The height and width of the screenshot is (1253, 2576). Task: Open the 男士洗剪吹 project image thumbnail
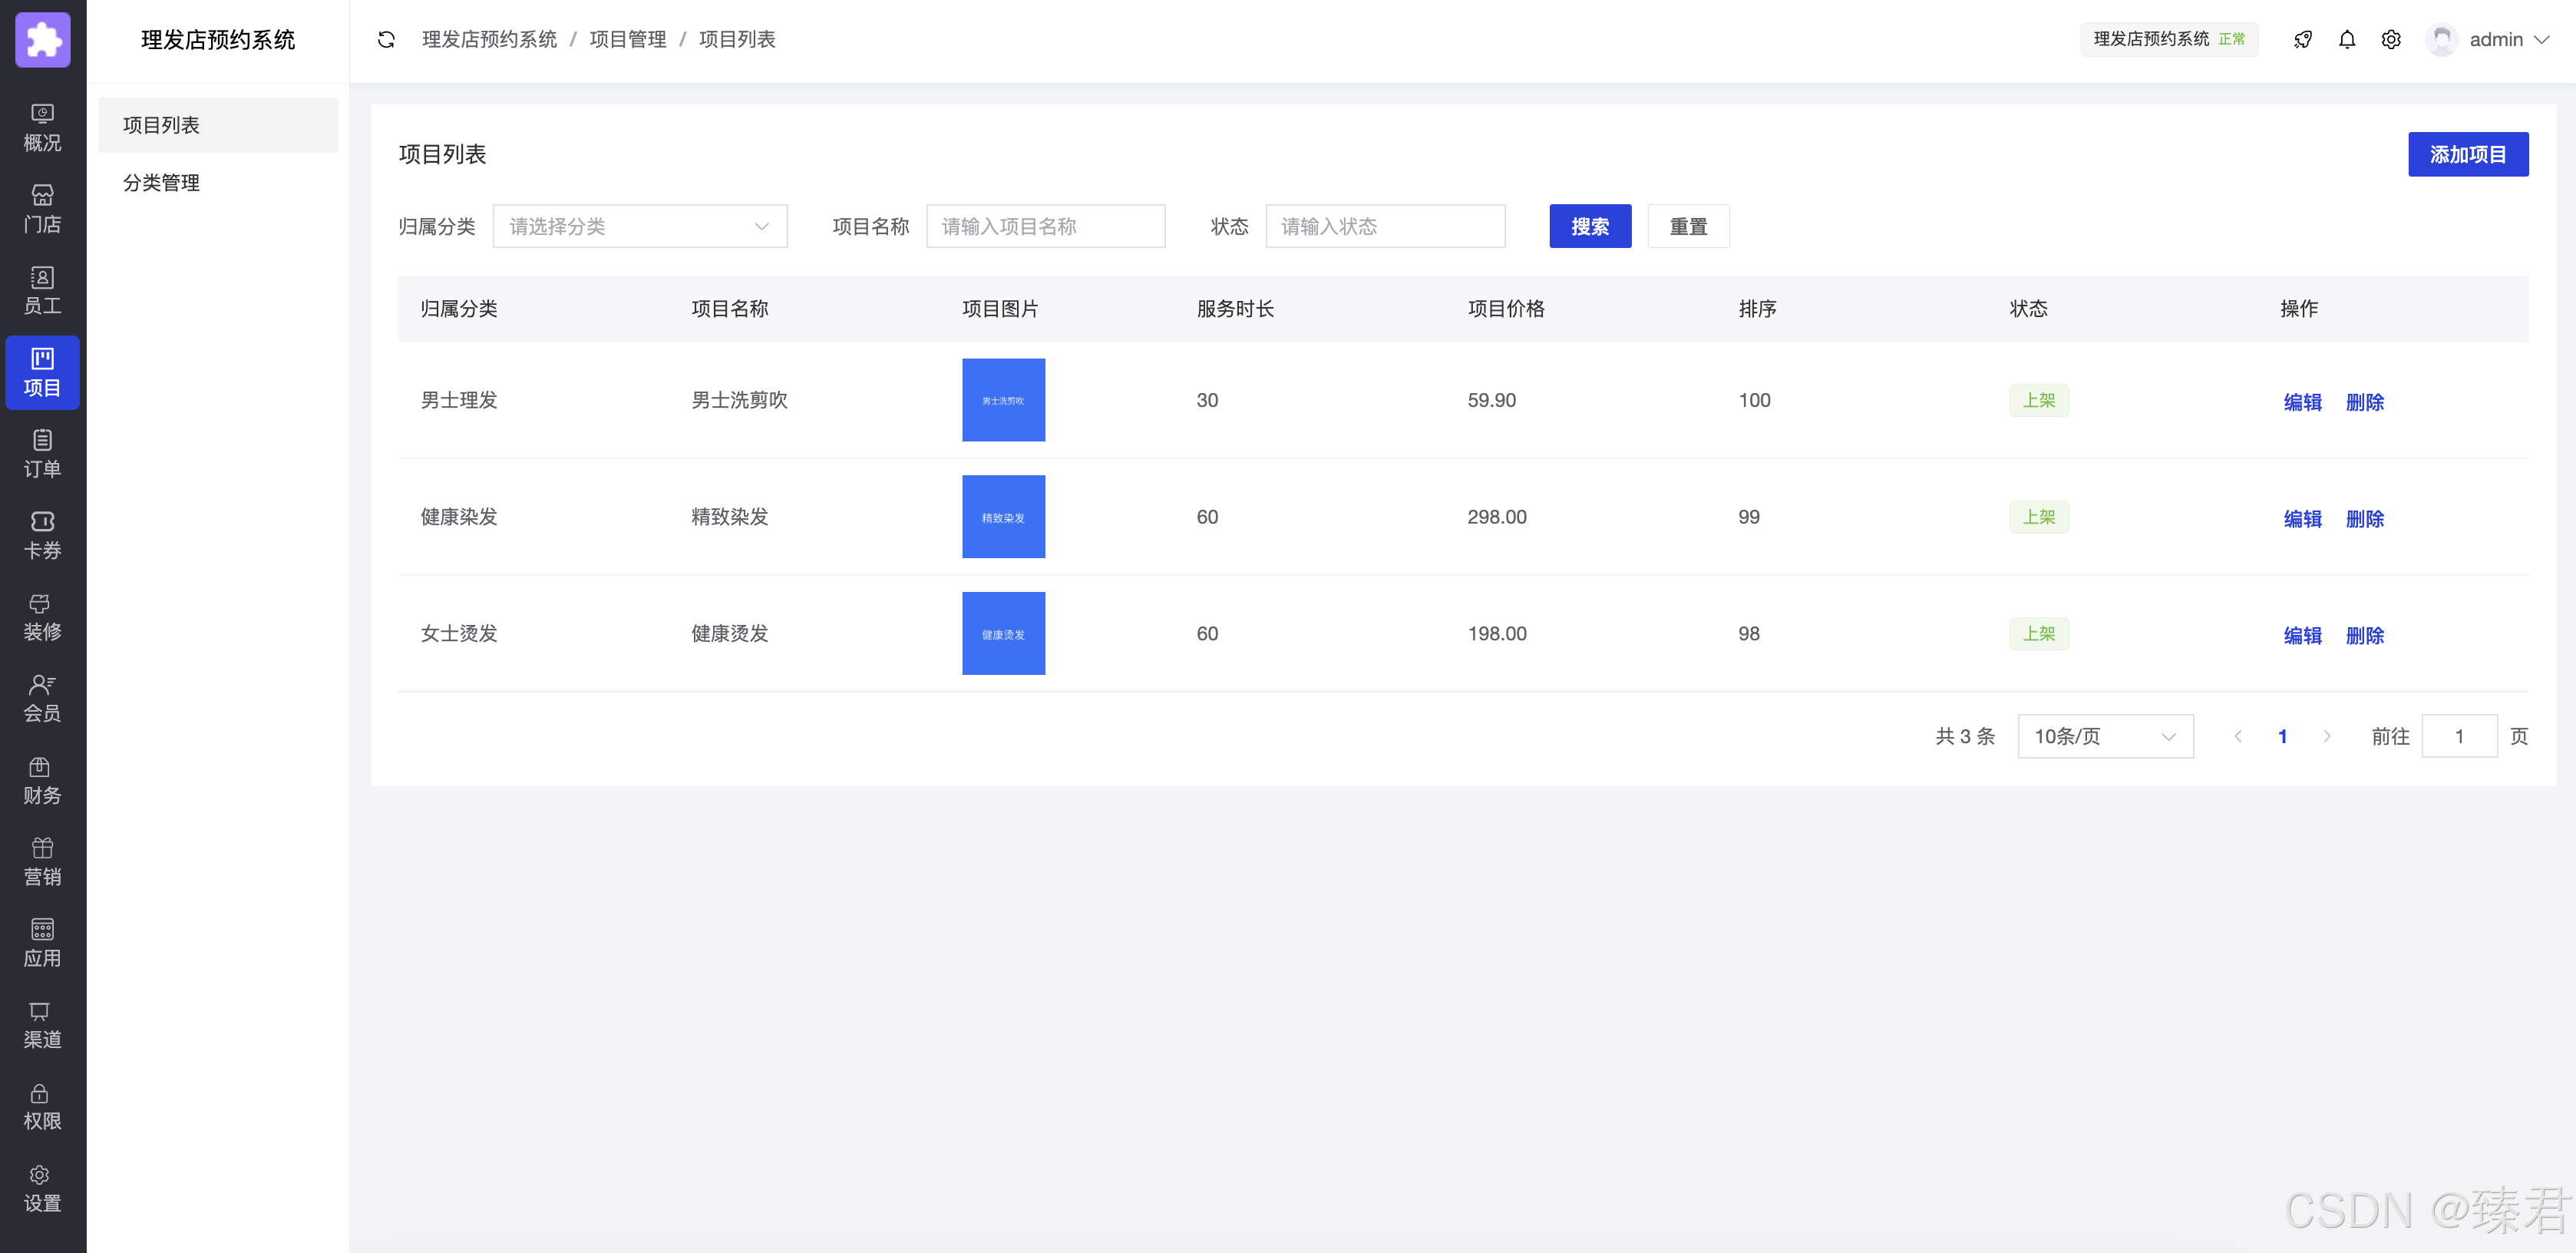pyautogui.click(x=1003, y=400)
